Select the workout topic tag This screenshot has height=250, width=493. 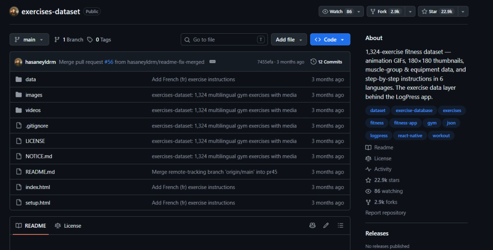[441, 136]
